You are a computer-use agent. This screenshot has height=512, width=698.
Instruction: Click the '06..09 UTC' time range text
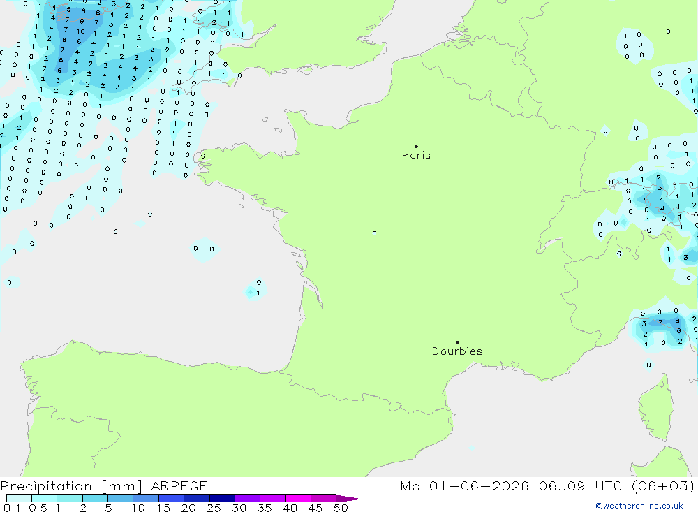point(580,486)
